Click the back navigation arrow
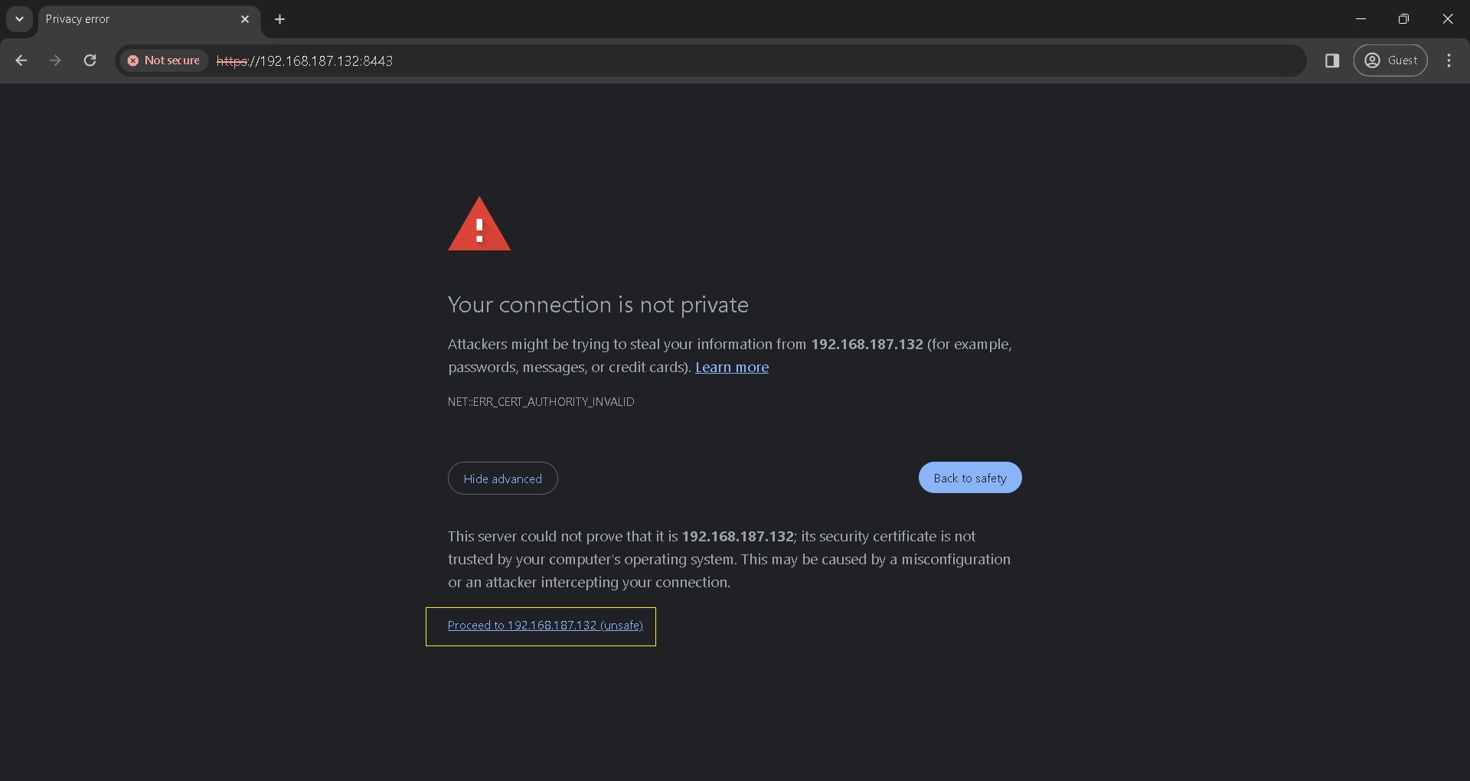Screen dimensions: 1470x781 pos(21,60)
